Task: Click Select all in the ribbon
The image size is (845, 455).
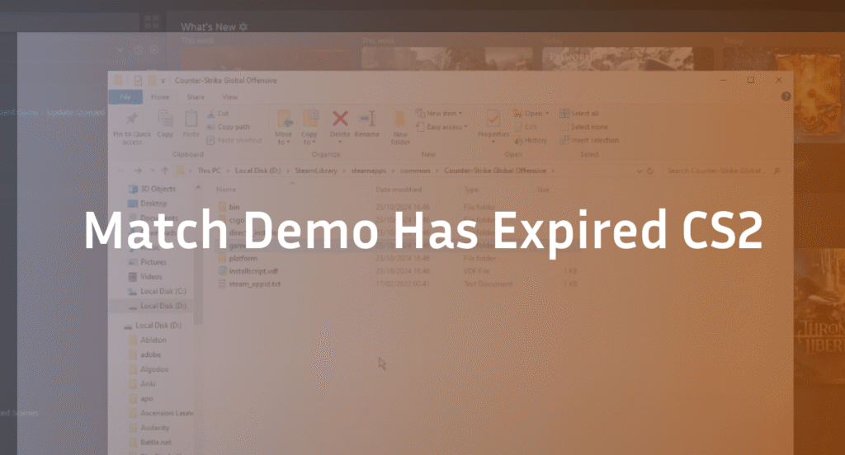Action: point(579,114)
